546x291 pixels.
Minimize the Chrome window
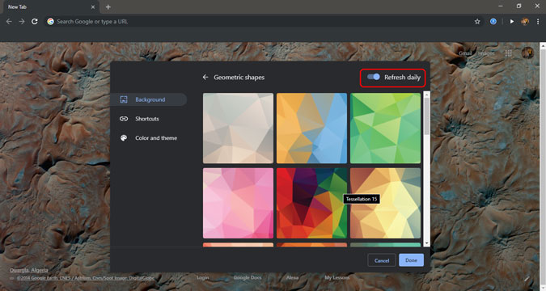tap(501, 6)
